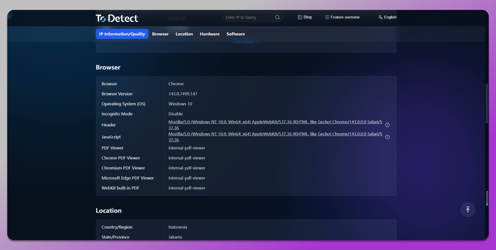
Task: Open the View Details link
Action: pyautogui.click(x=245, y=41)
